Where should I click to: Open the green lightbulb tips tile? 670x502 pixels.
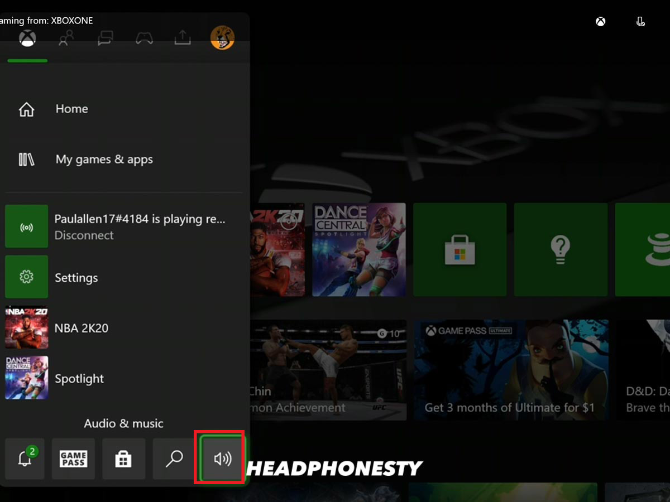tap(561, 250)
